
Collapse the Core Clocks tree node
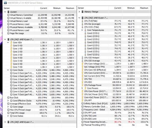tap(8, 70)
